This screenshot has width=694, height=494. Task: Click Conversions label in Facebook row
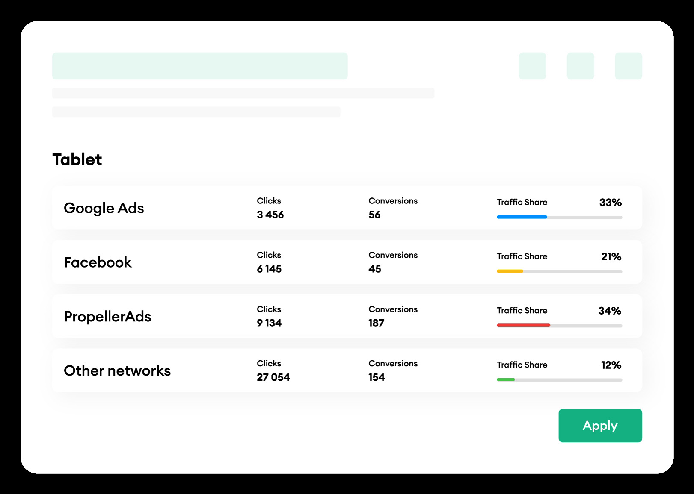click(393, 255)
